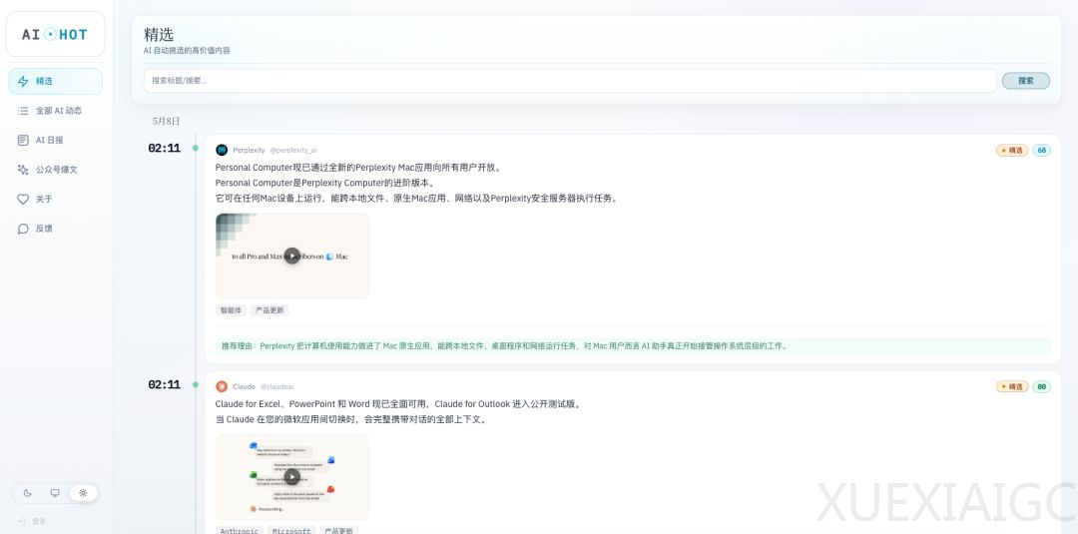The height and width of the screenshot is (534, 1078).
Task: Click the score badge 80
Action: click(1041, 387)
